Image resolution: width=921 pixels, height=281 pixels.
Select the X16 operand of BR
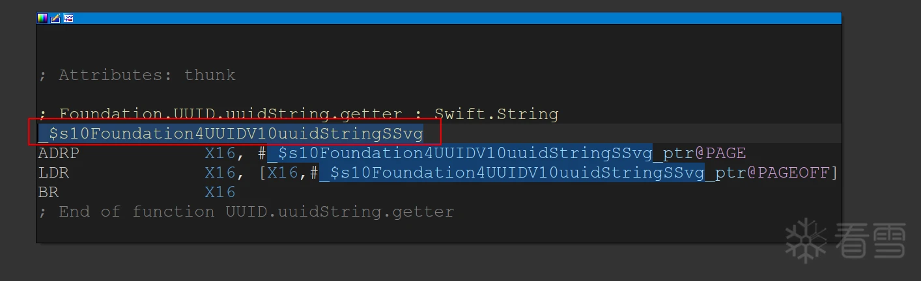point(220,193)
